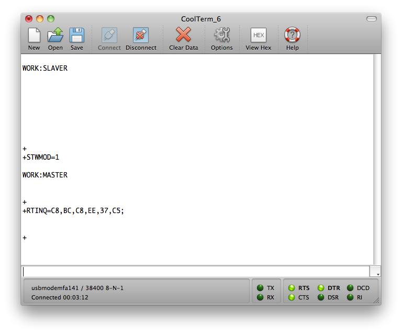Select the +STWMOD=1 output line
Image resolution: width=402 pixels, height=334 pixels.
41,157
